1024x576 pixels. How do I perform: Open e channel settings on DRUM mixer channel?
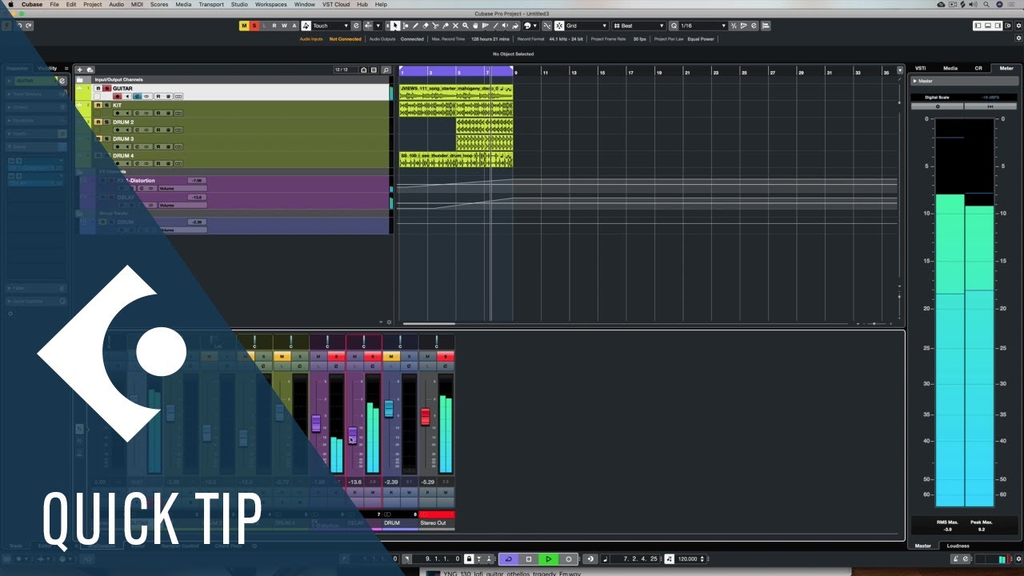pos(409,366)
